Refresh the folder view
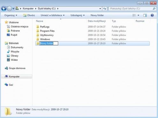Screen dimensions: 158x118 tap(105, 9)
